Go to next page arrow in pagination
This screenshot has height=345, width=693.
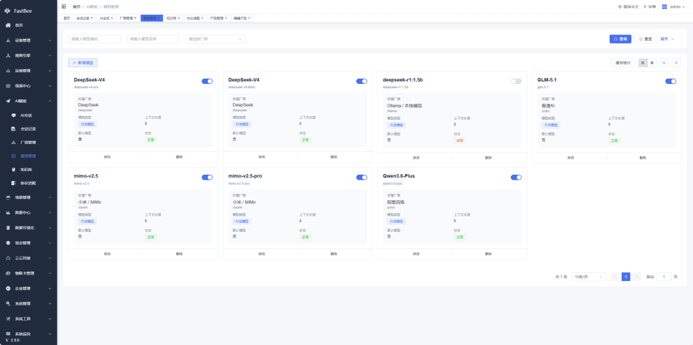637,277
